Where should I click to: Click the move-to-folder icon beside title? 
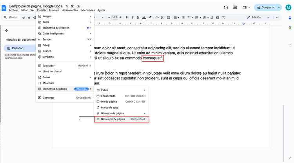click(73, 6)
